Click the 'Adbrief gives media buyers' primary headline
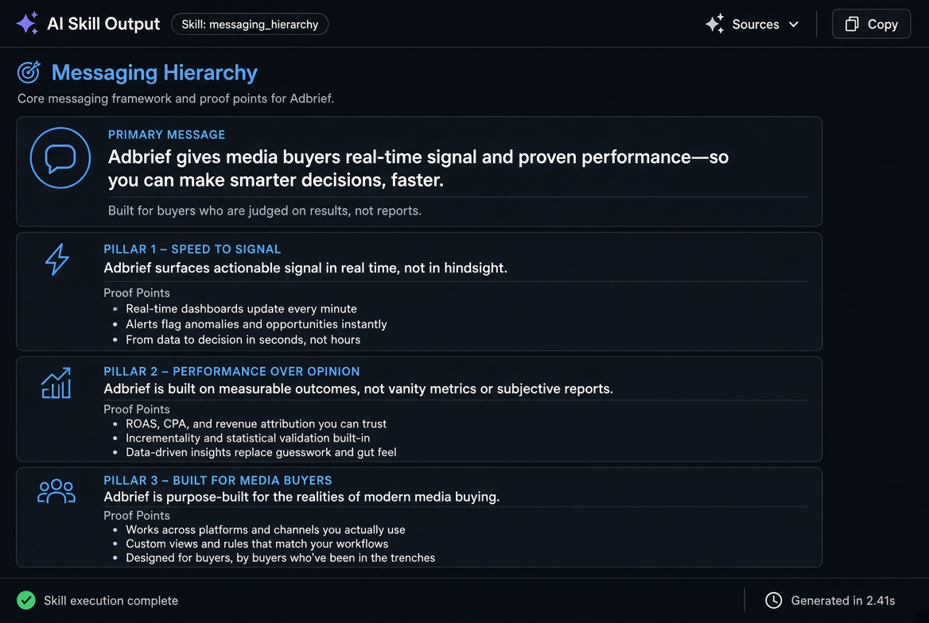Image resolution: width=929 pixels, height=623 pixels. tap(418, 168)
